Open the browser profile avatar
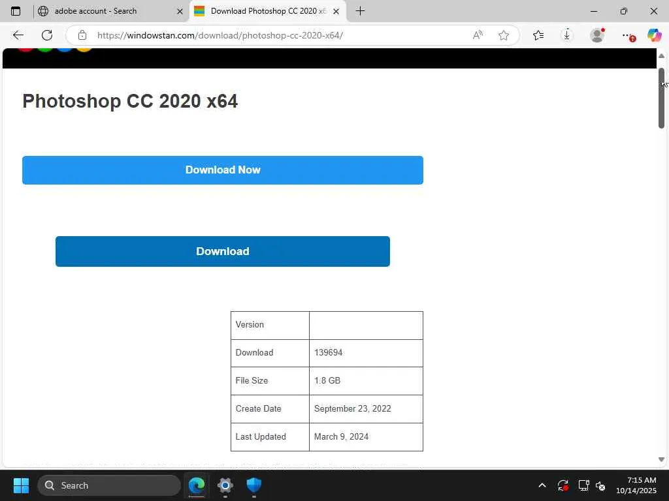669x501 pixels. coord(597,35)
